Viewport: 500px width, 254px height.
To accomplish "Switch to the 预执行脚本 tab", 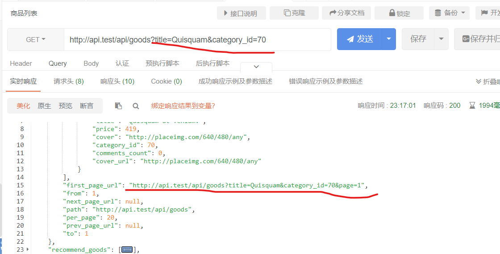I will [x=162, y=63].
